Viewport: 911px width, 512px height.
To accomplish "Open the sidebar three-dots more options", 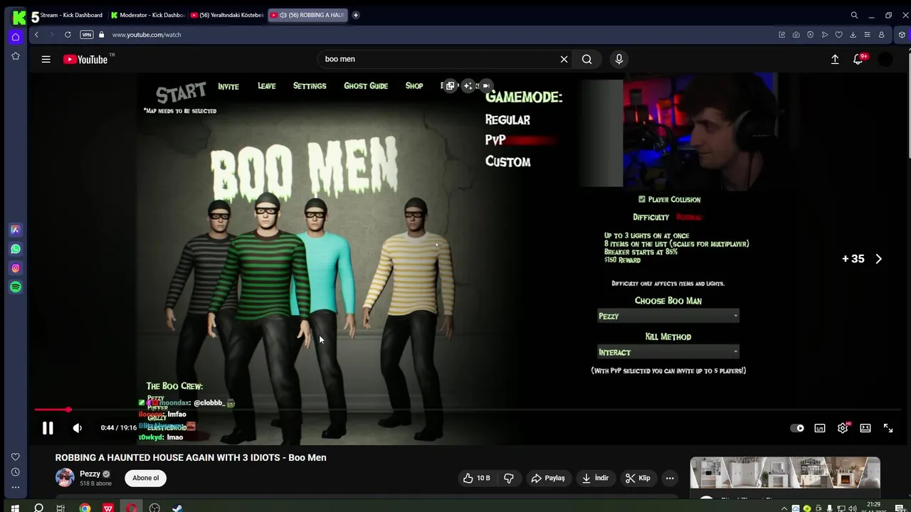I will click(x=15, y=487).
